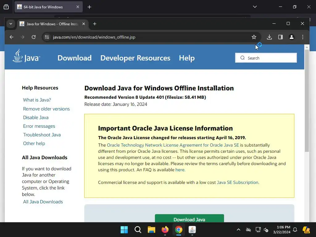Open Developer Resources nav item
Screen dimensions: 316x237
[135, 58]
